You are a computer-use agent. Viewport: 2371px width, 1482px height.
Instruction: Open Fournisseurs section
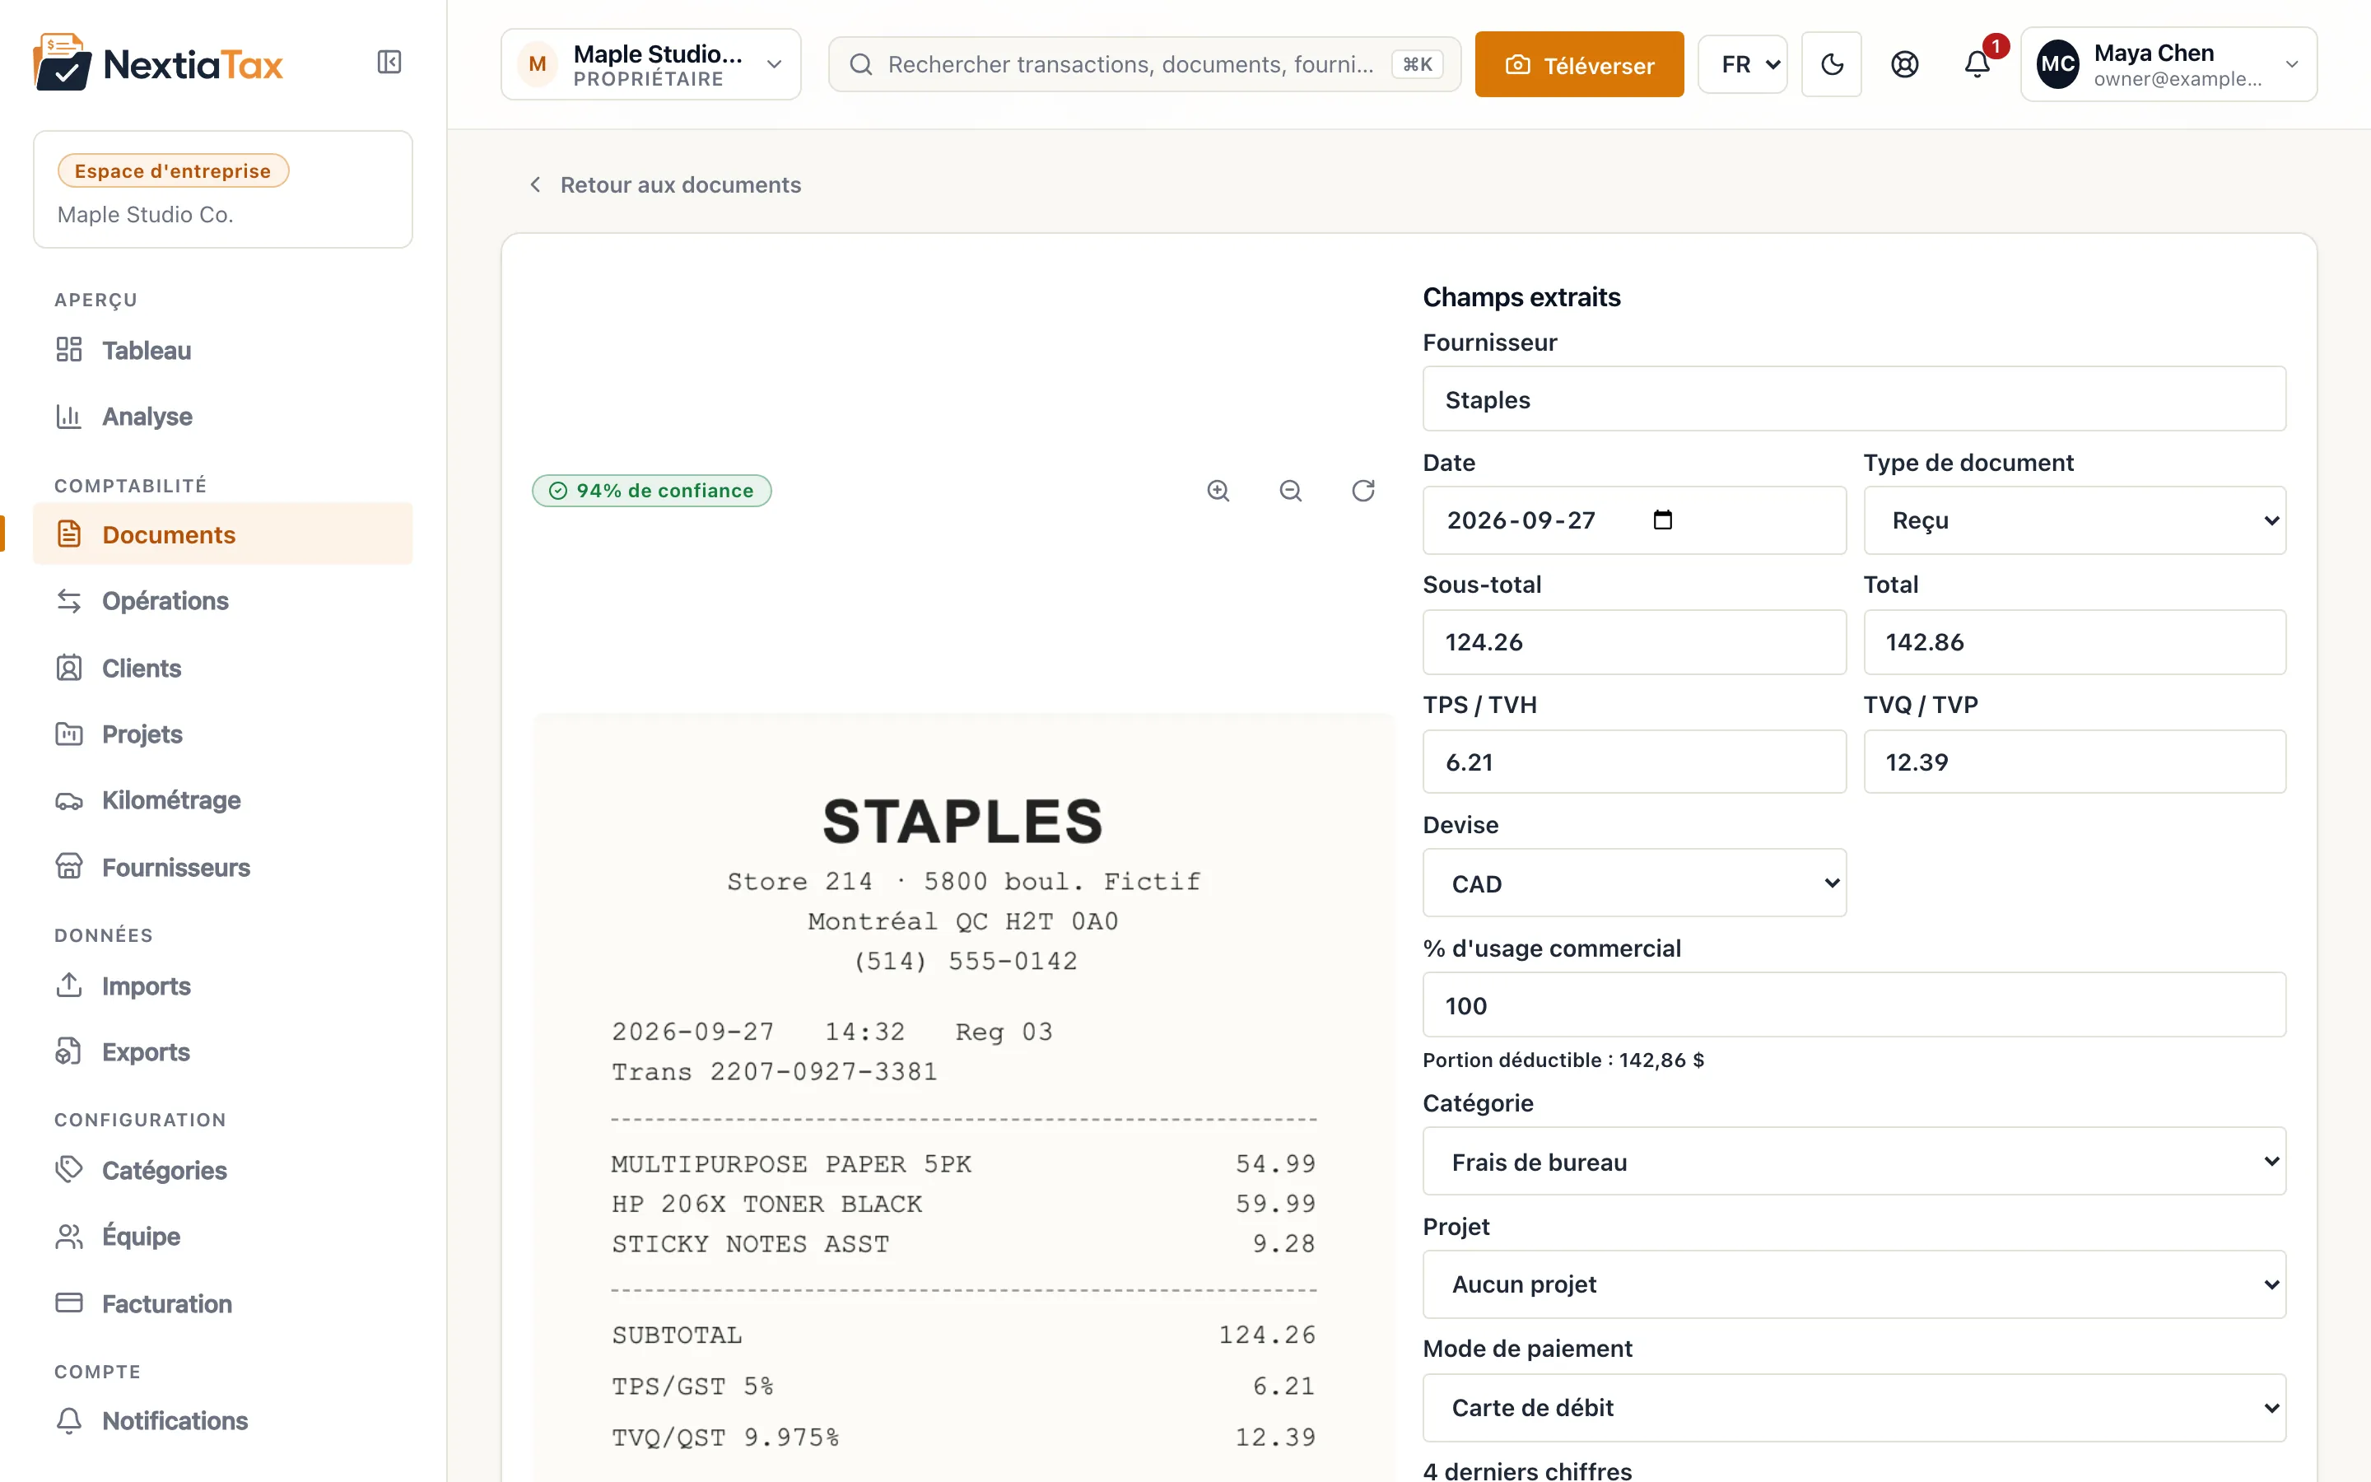222,868
